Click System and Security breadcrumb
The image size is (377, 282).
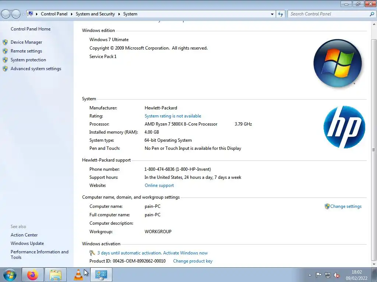[x=95, y=14]
